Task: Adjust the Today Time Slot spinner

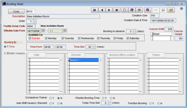Action: coord(109,103)
